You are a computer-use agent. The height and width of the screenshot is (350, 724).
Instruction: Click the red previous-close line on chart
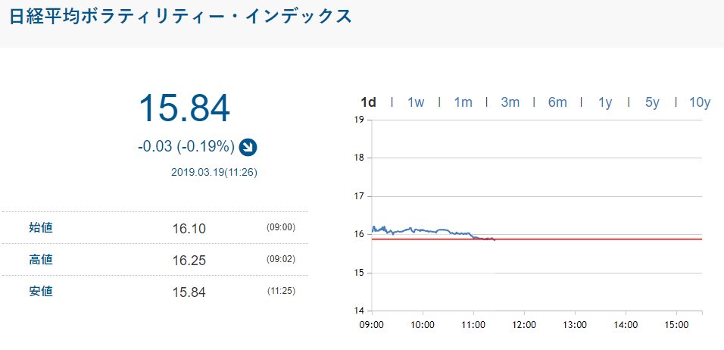pos(591,239)
